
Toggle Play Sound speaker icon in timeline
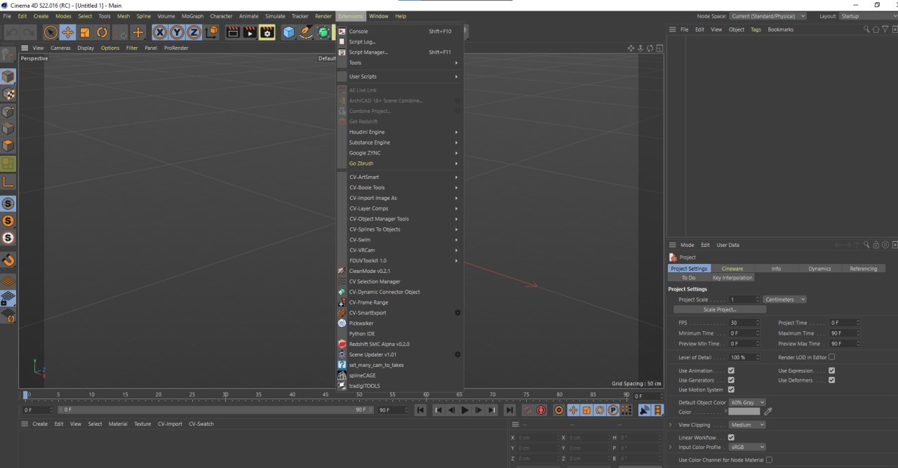click(644, 410)
